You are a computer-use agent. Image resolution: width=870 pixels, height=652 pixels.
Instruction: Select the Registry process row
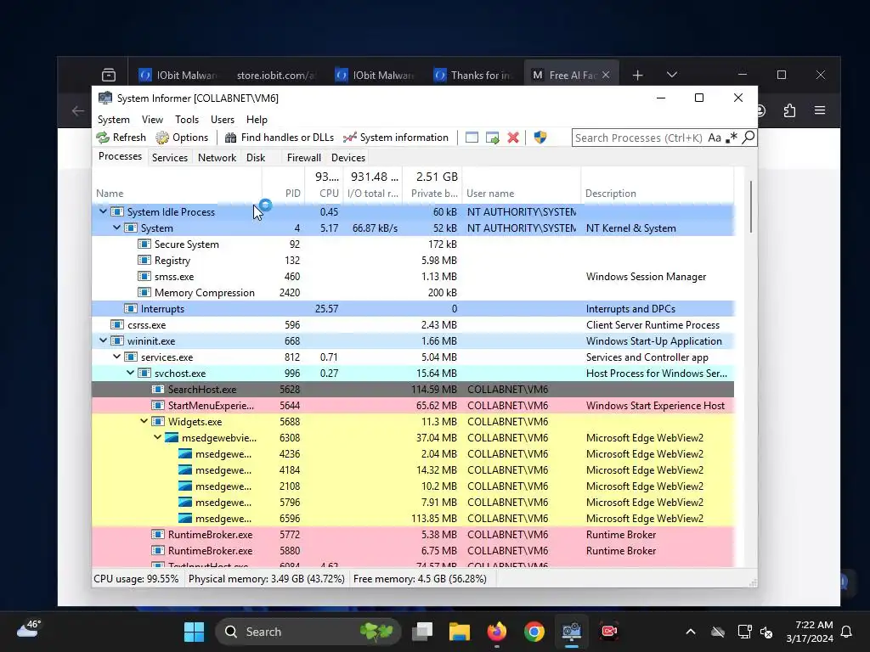tap(414, 260)
